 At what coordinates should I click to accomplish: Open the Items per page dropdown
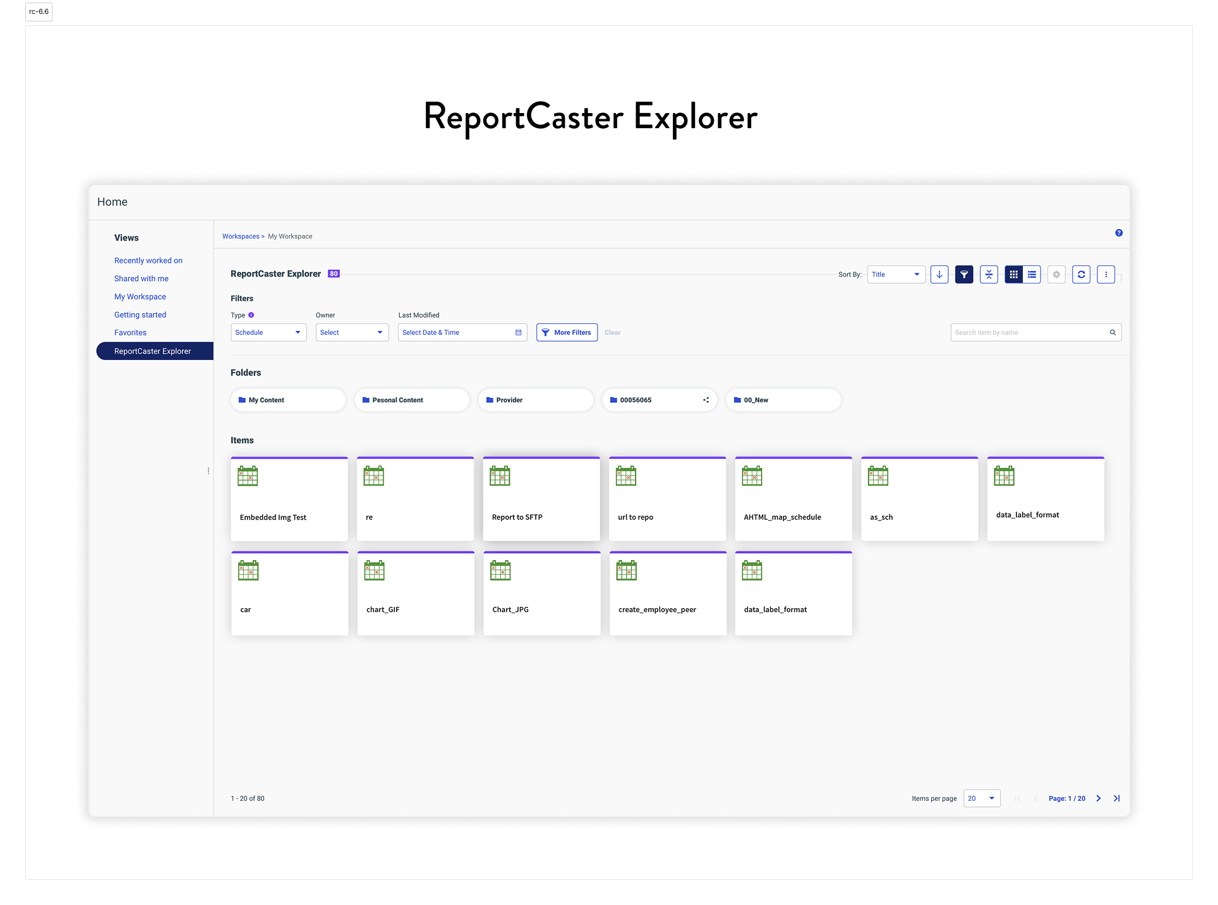click(x=982, y=799)
